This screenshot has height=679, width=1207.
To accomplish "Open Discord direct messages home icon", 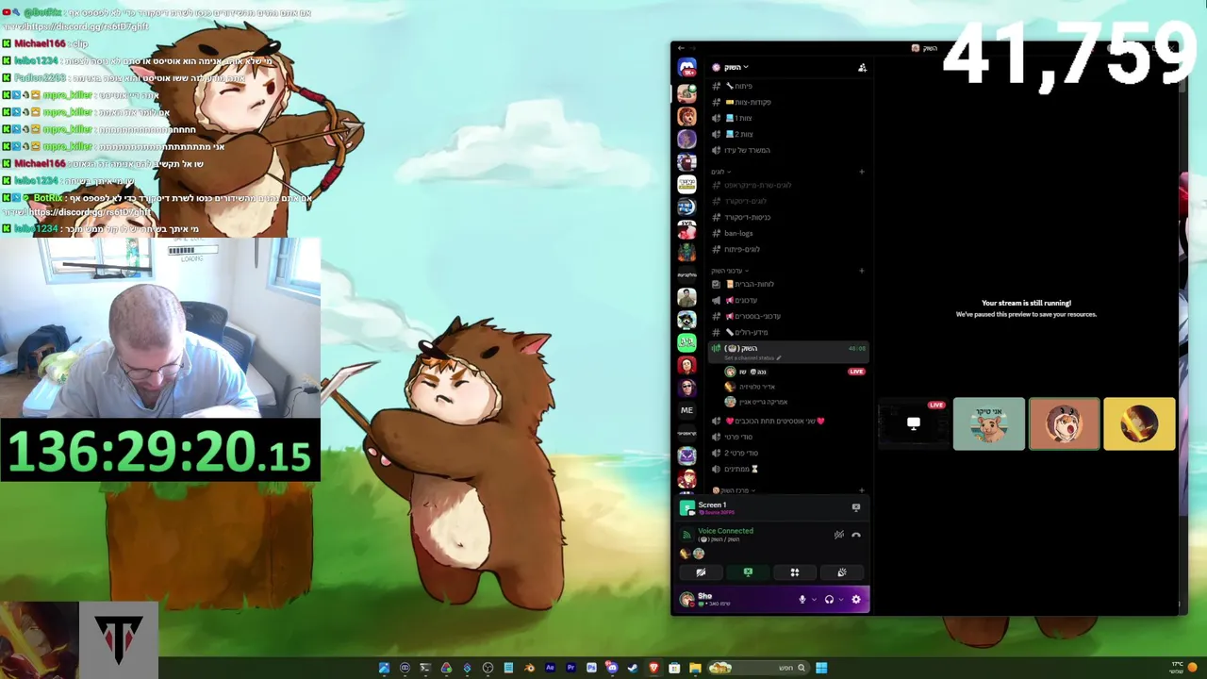I will click(x=686, y=68).
